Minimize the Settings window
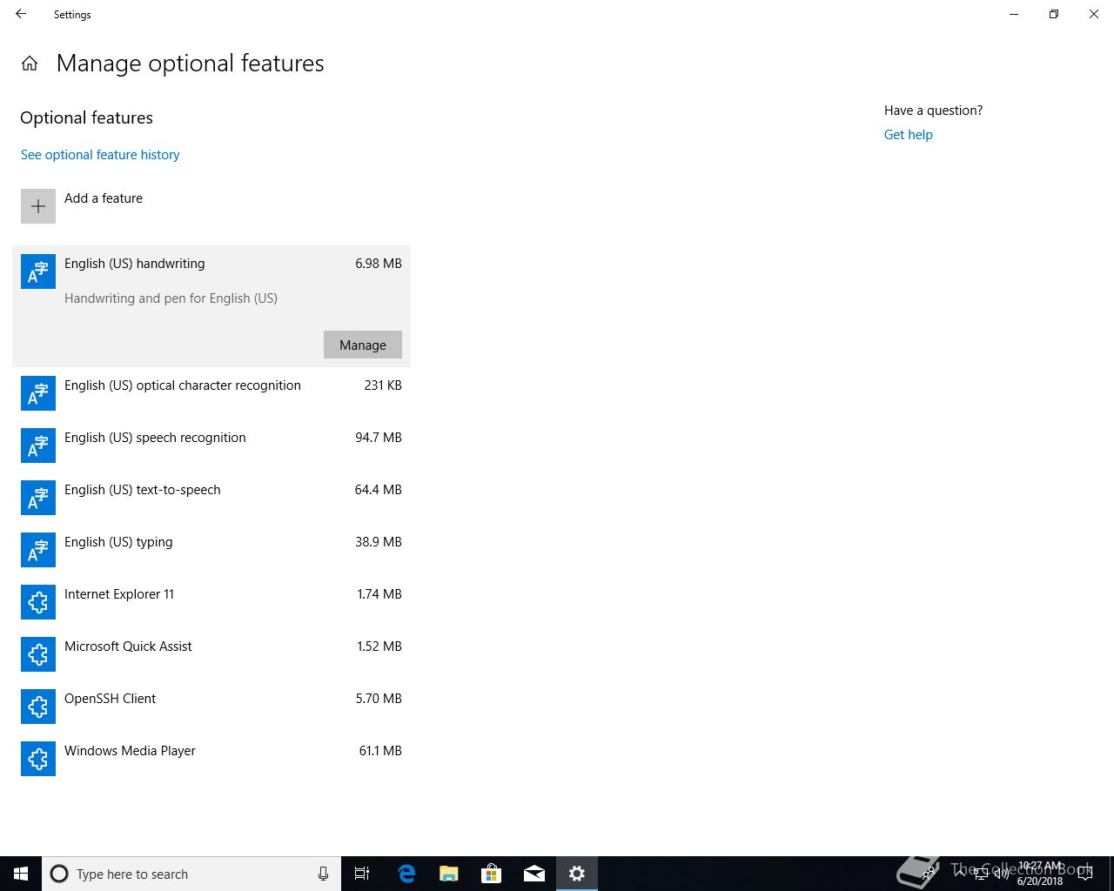 [1014, 14]
